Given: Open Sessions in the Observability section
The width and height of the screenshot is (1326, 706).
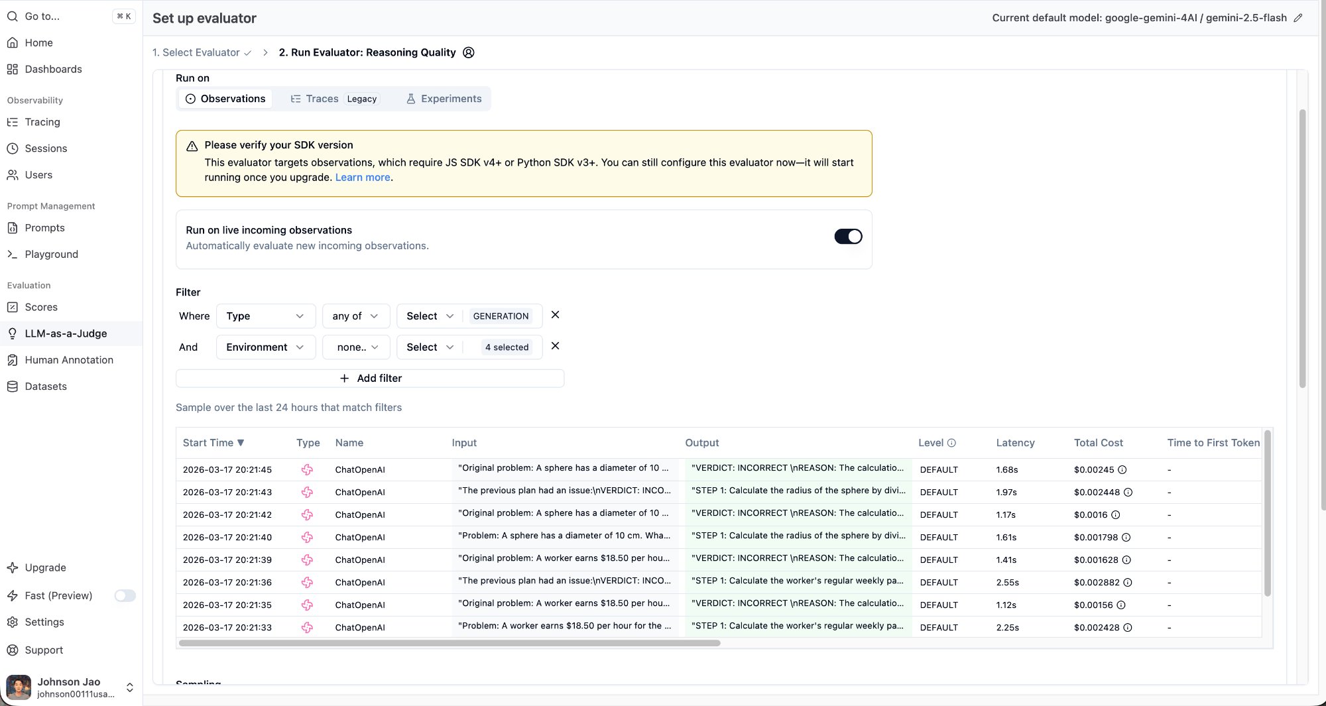Looking at the screenshot, I should pyautogui.click(x=46, y=148).
